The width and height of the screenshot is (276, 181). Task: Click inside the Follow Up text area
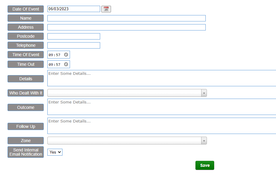pyautogui.click(x=161, y=126)
